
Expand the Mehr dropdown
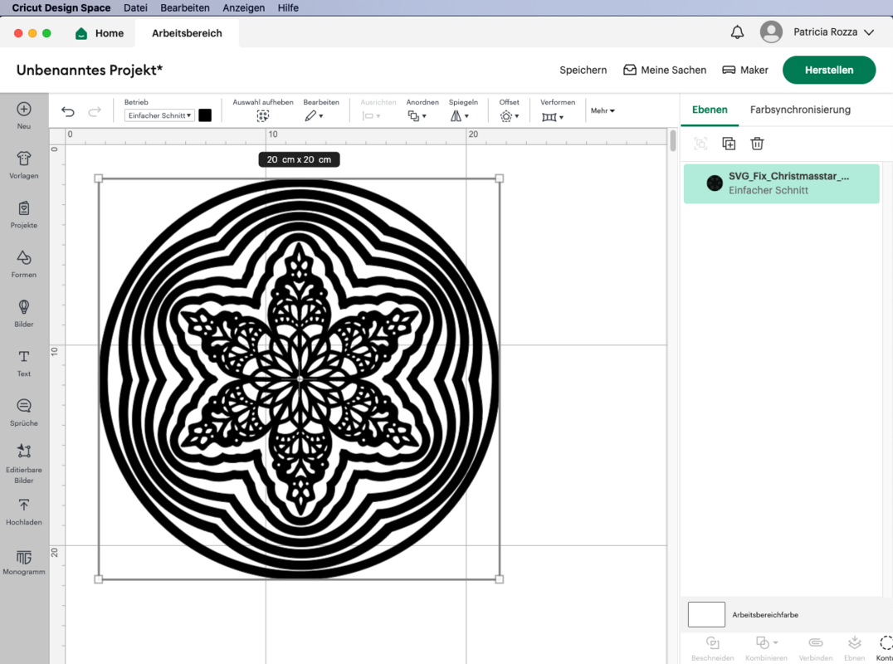603,110
